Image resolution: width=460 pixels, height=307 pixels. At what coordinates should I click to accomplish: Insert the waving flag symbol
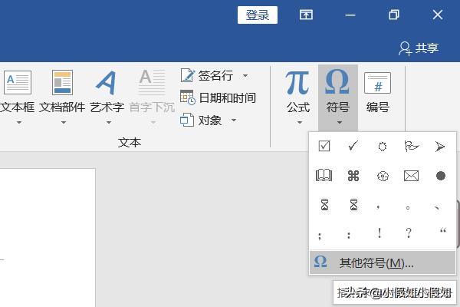[411, 146]
